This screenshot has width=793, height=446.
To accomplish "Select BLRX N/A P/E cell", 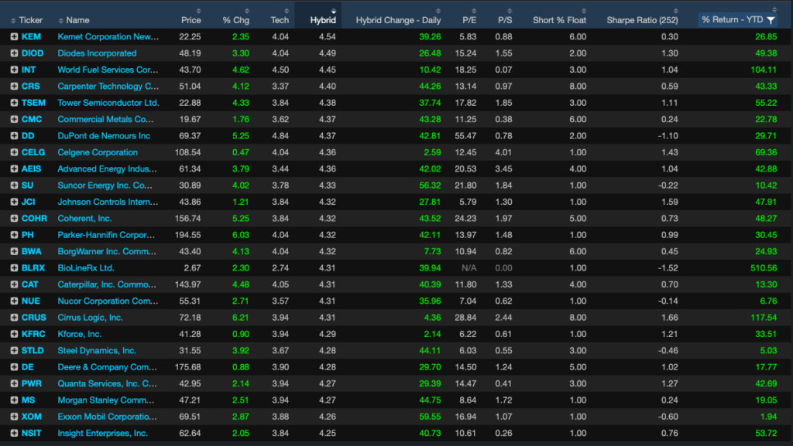I will (x=469, y=268).
